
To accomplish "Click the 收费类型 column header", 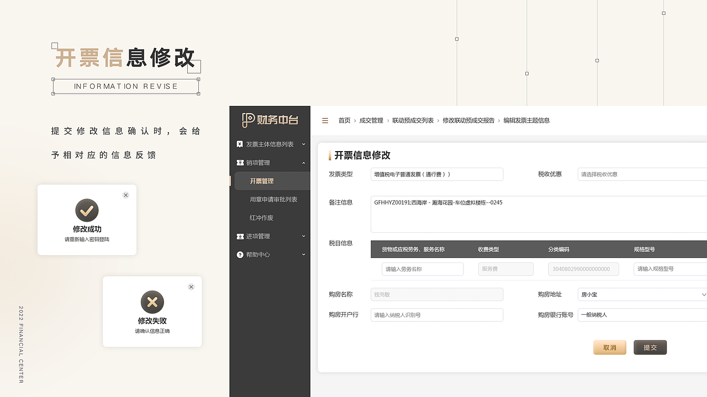I will click(488, 249).
